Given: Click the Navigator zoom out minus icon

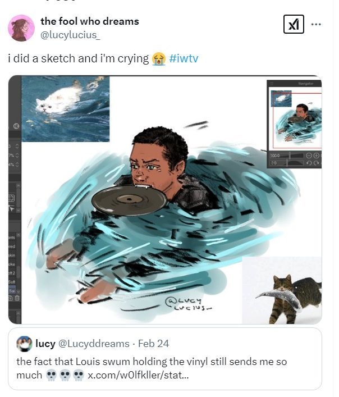Looking at the screenshot, I should coord(308,155).
